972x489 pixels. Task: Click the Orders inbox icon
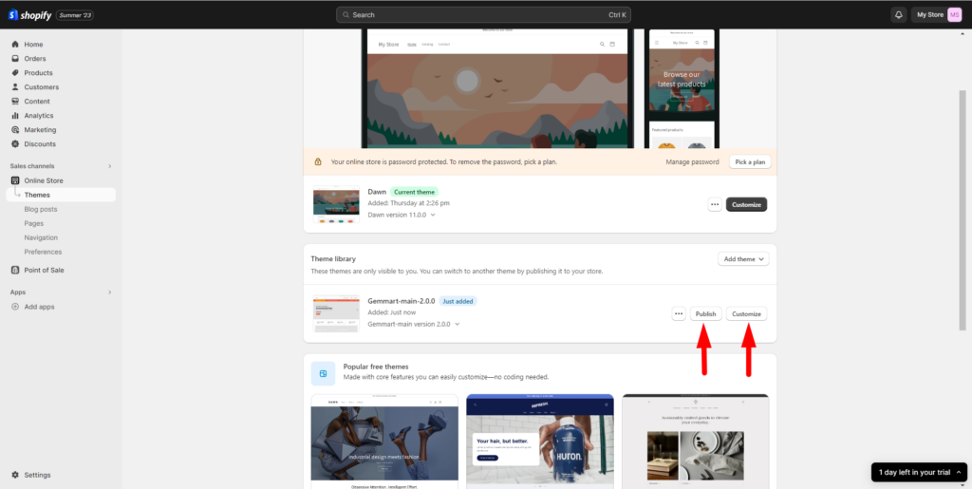(15, 59)
